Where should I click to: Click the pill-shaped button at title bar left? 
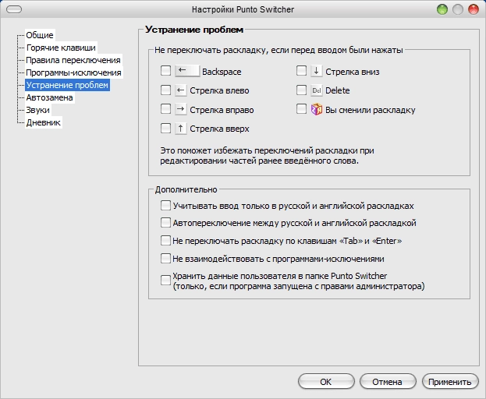pyautogui.click(x=14, y=9)
